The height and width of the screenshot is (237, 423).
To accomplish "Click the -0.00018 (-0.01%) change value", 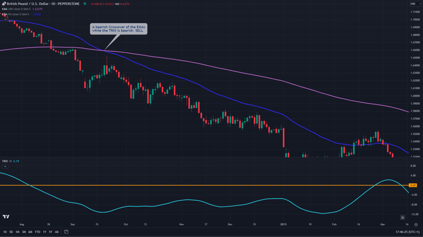I will [102, 4].
